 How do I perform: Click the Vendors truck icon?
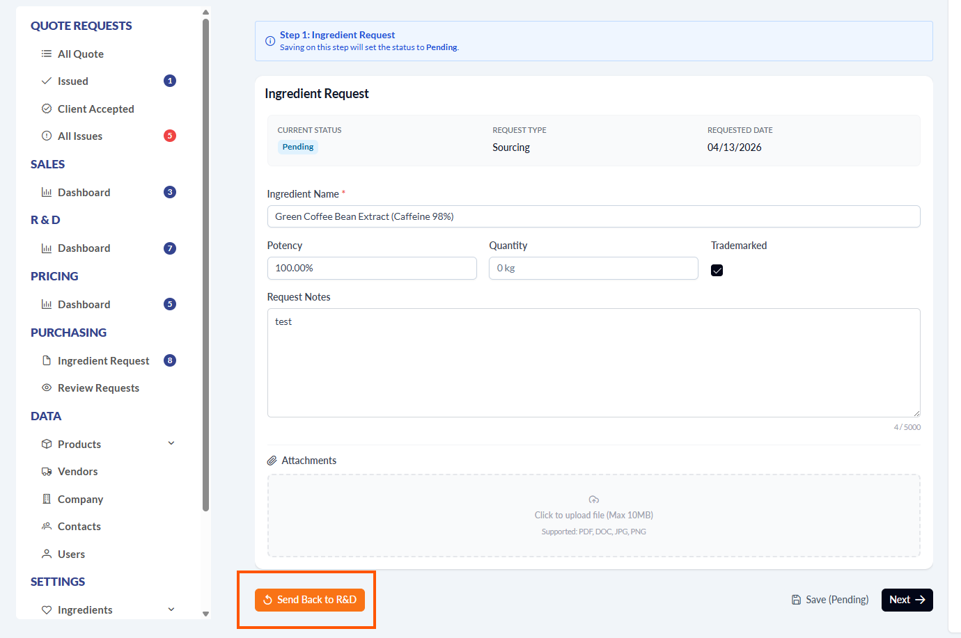[47, 472]
